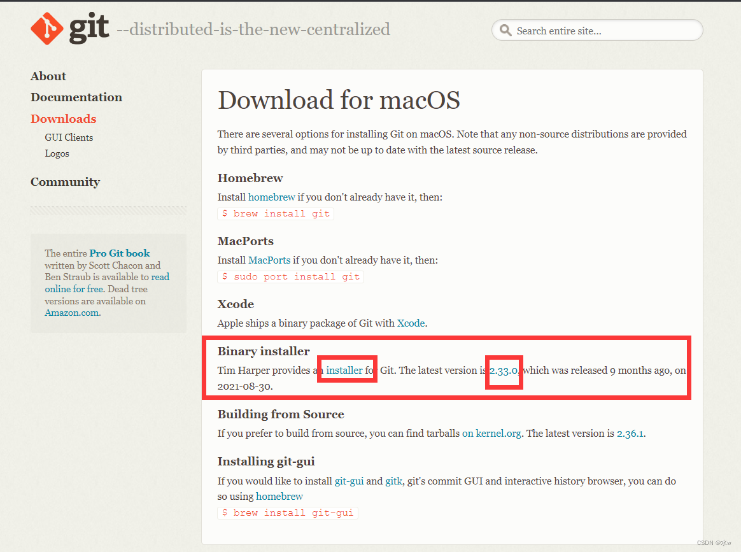Viewport: 741px width, 552px height.
Task: Click the Binary installer heading
Action: (x=264, y=351)
